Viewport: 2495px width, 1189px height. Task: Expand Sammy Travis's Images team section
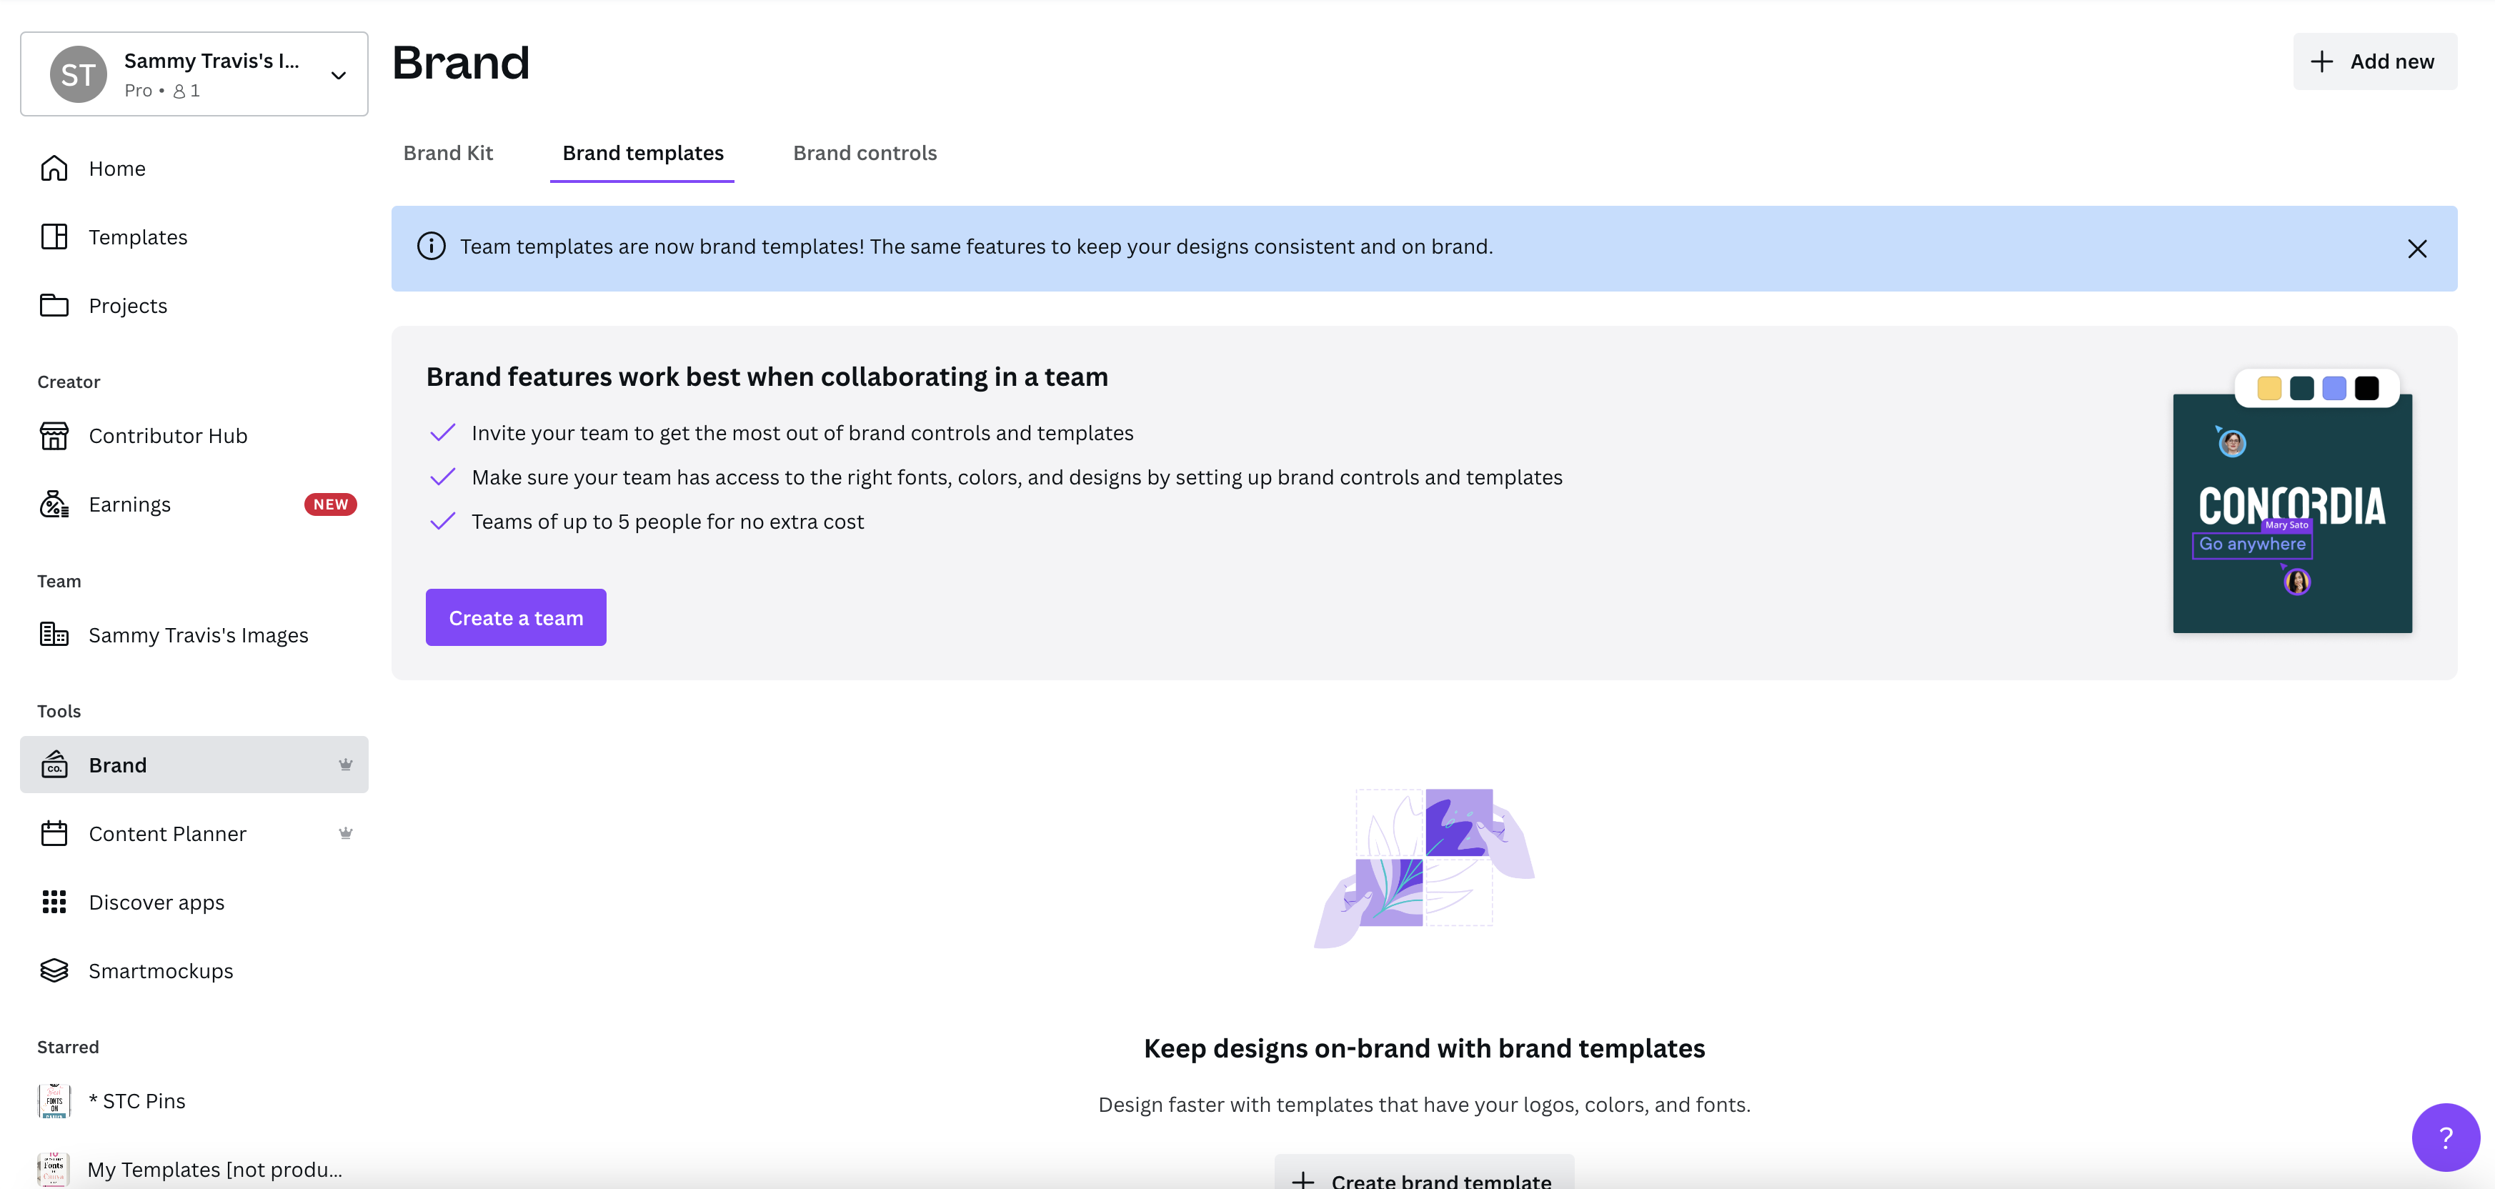[x=192, y=632]
